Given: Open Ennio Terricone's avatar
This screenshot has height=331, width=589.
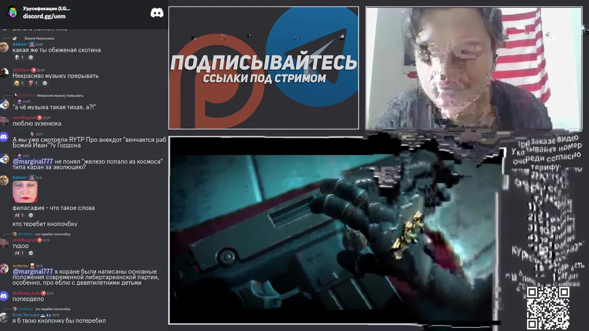Looking at the screenshot, I should (x=4, y=318).
